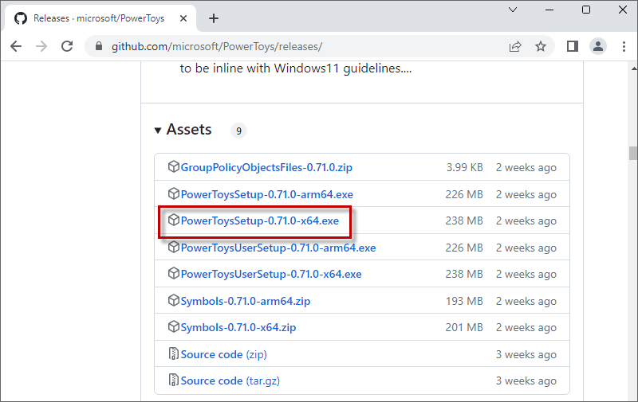
Task: Click package icon beside PowerToysUserSetup-0.71.0-x64.exe
Action: (x=174, y=273)
